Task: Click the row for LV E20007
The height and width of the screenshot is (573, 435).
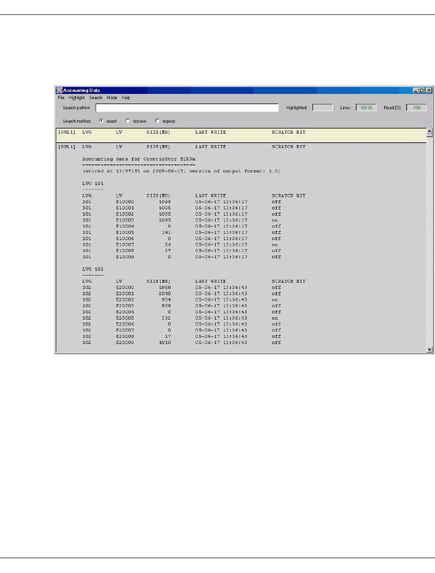Action: pyautogui.click(x=182, y=331)
